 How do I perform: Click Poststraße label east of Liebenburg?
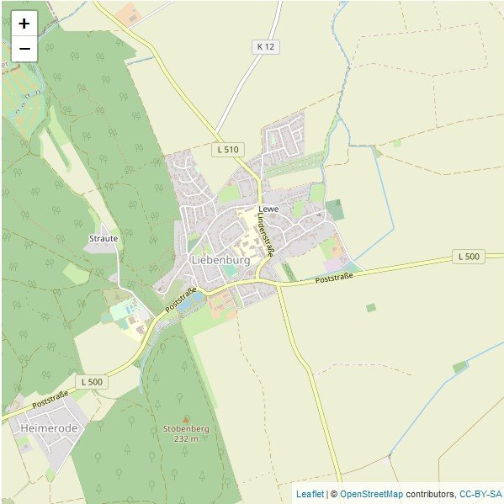[x=334, y=278]
